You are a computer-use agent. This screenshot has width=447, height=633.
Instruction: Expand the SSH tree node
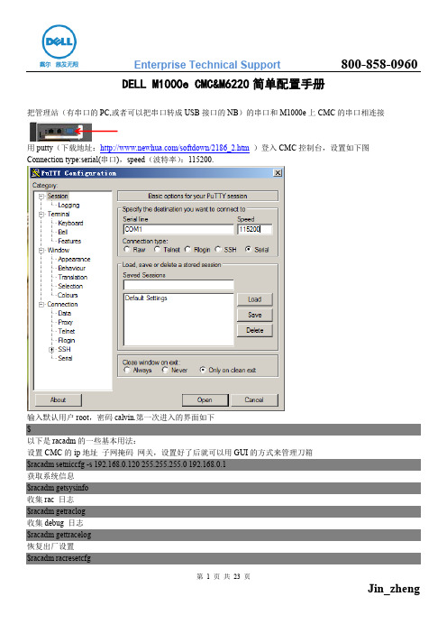[51, 350]
